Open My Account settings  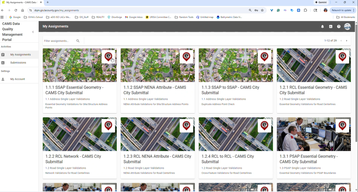point(17,79)
